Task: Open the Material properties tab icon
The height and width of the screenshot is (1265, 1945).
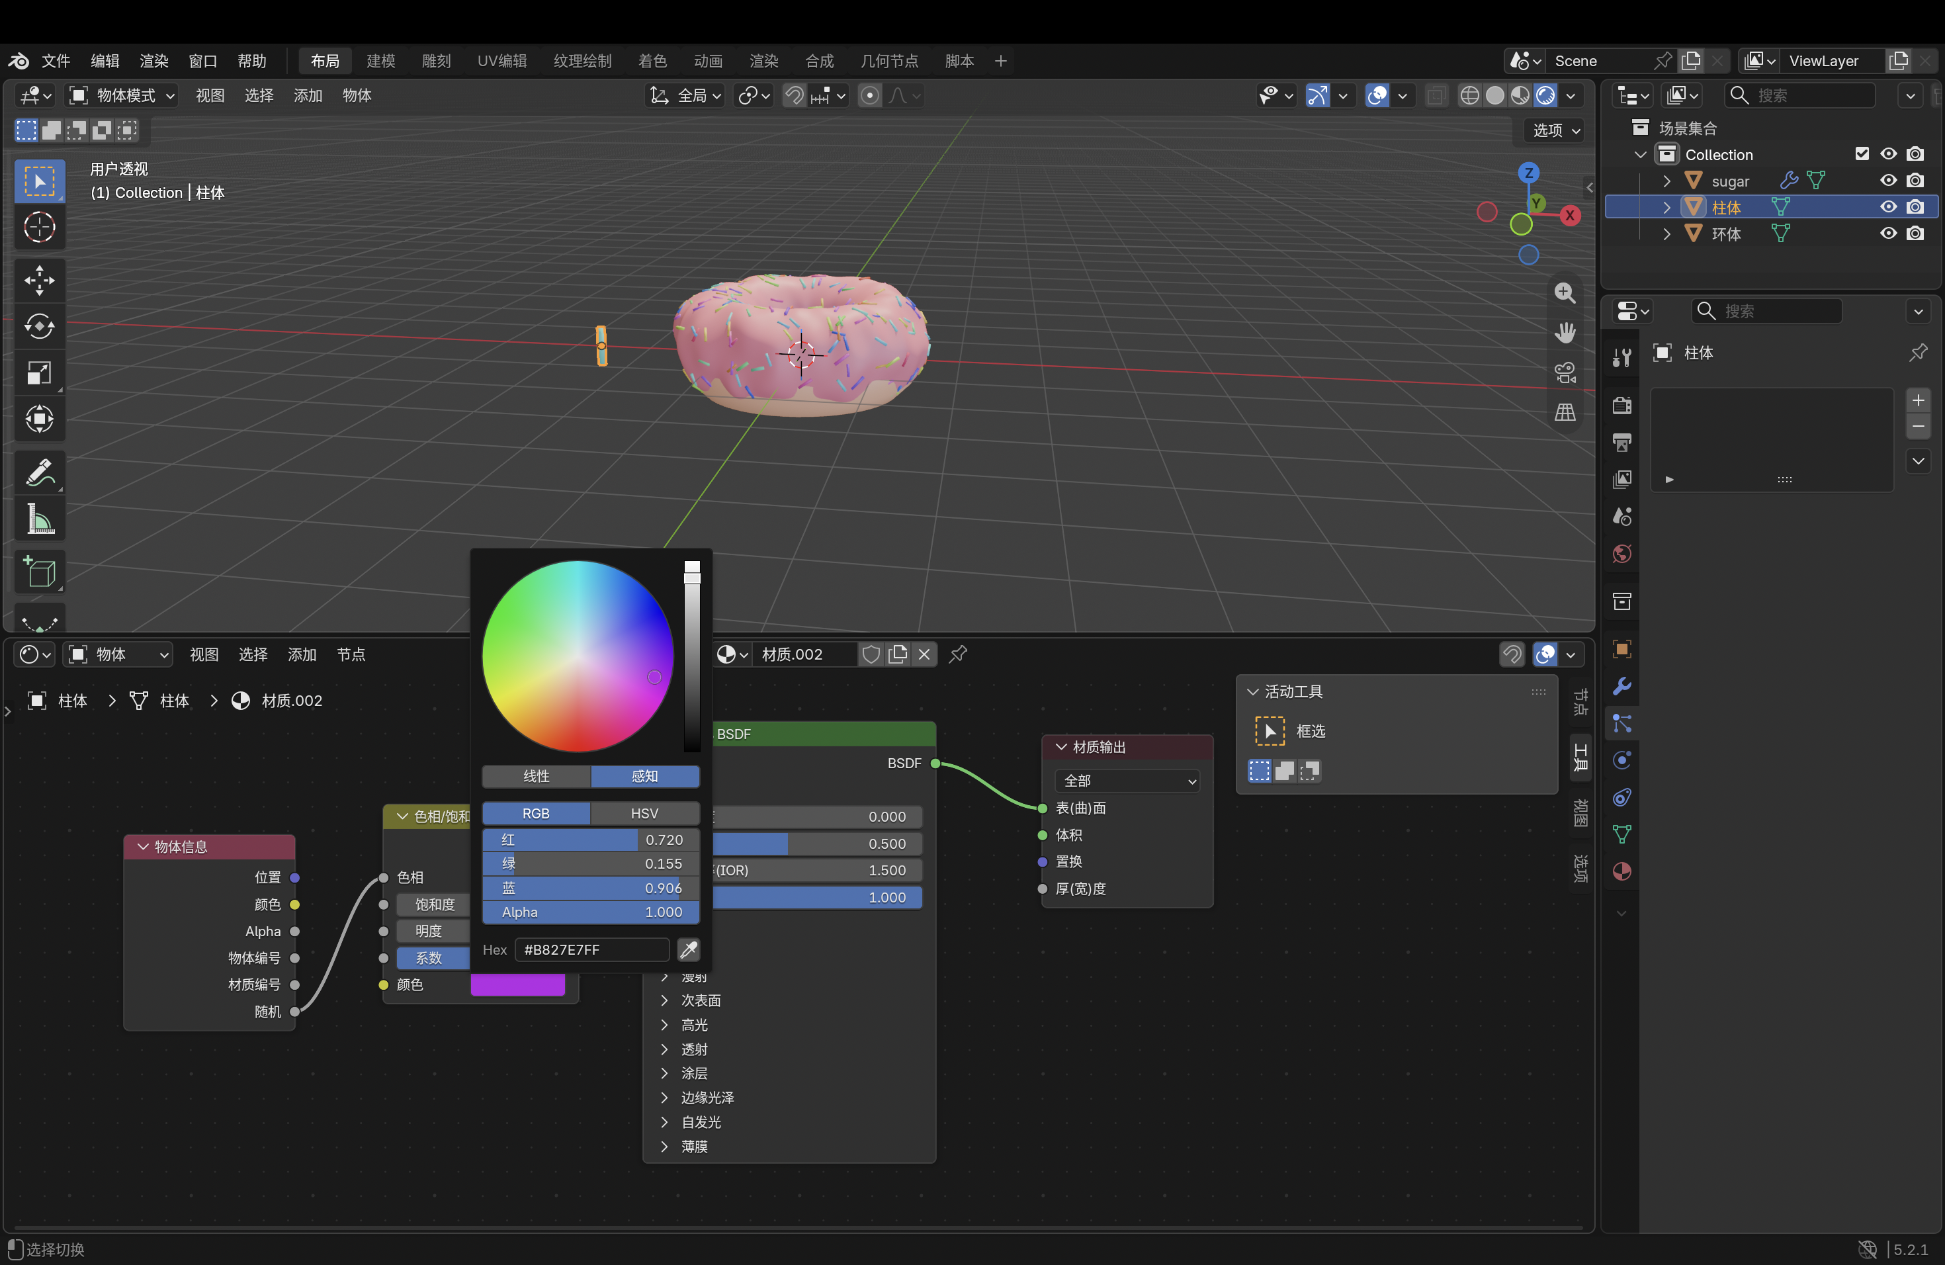Action: click(1622, 872)
